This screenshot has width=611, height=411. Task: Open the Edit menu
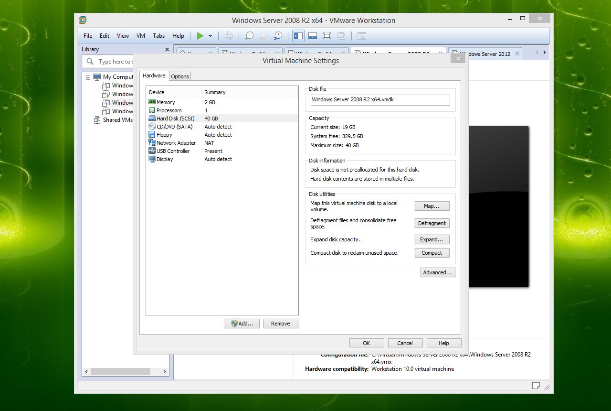point(105,36)
